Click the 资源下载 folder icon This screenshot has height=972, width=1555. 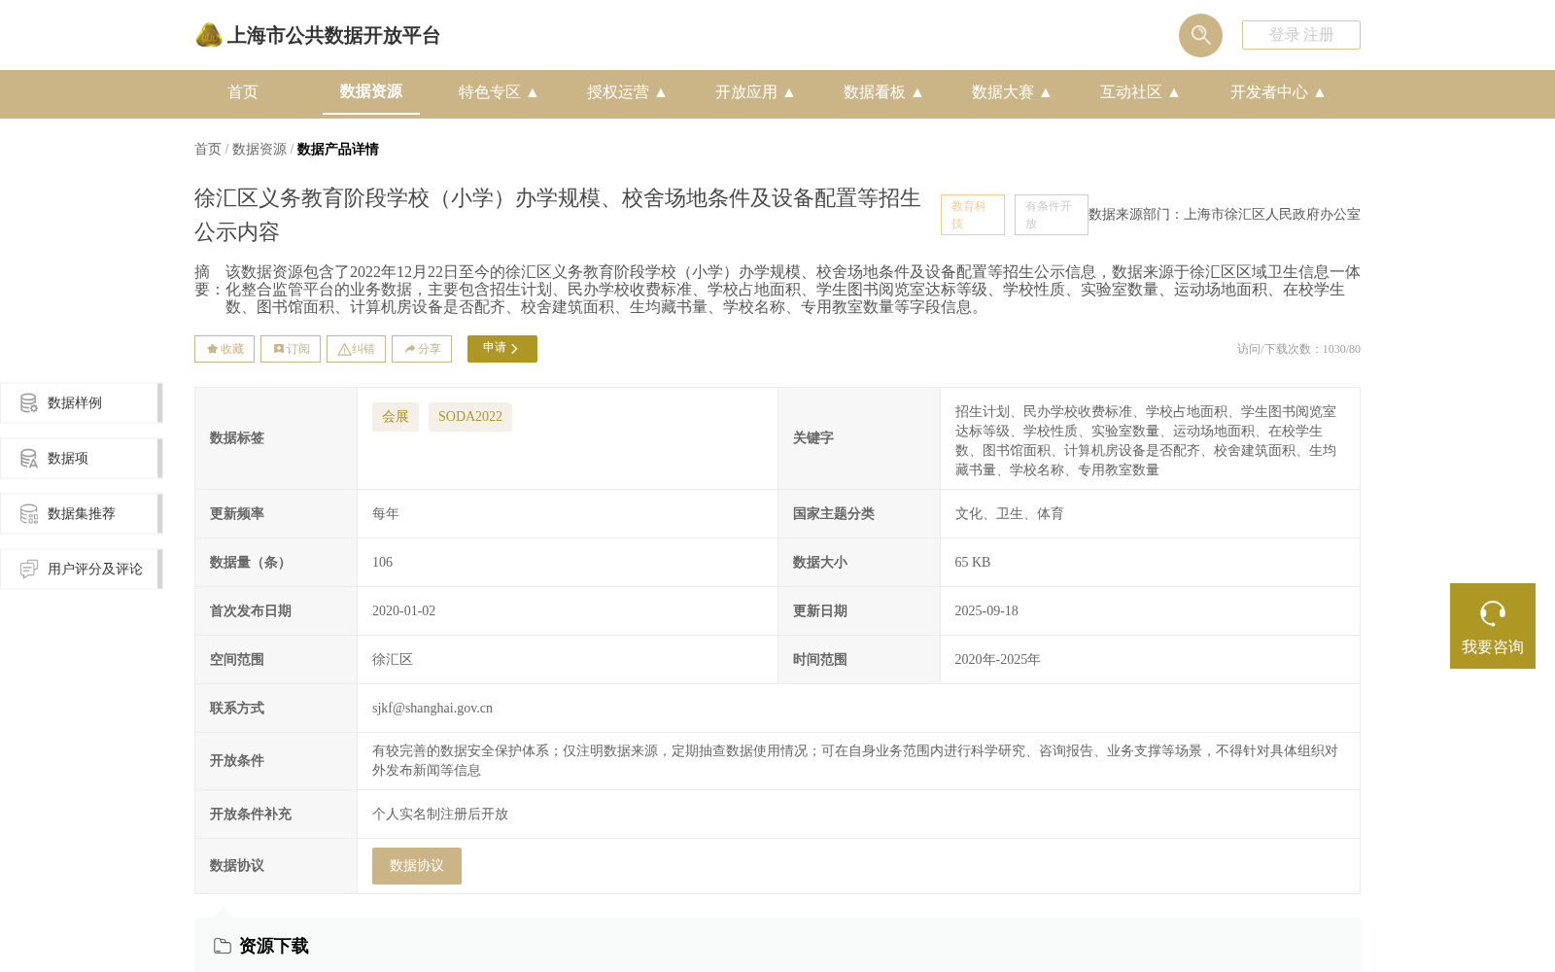pos(223,946)
